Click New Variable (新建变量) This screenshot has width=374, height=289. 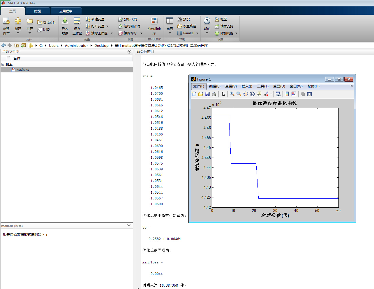tap(95, 19)
